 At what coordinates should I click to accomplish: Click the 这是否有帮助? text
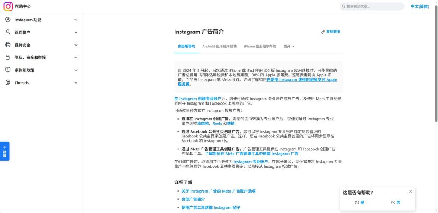tap(358, 193)
